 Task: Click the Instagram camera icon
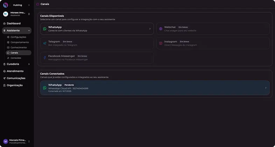coord(161,43)
